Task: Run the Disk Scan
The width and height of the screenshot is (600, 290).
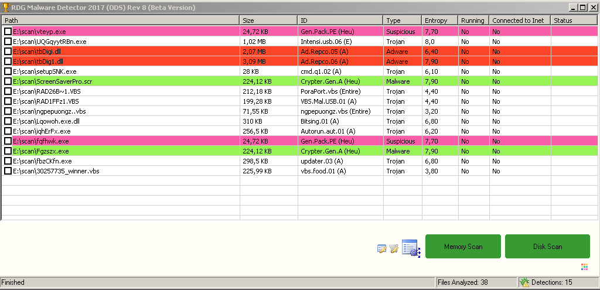Action: coord(547,247)
